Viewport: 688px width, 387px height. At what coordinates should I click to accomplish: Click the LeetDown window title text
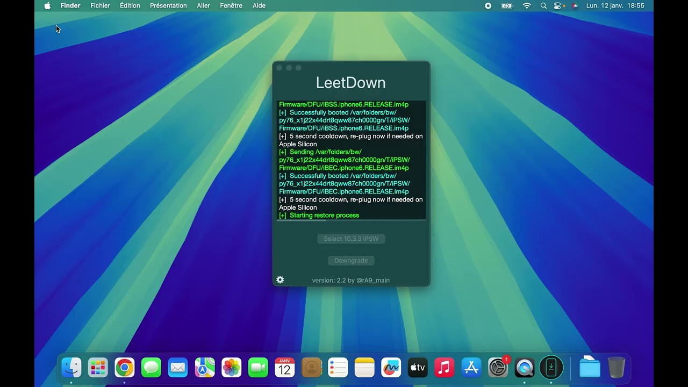point(351,83)
